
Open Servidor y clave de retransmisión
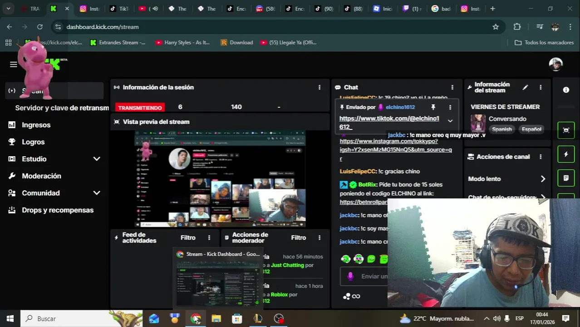(62, 108)
